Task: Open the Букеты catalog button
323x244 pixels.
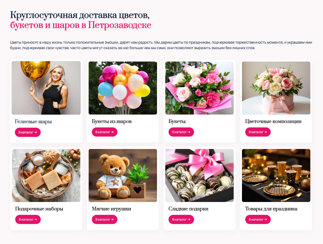Action: (181, 132)
